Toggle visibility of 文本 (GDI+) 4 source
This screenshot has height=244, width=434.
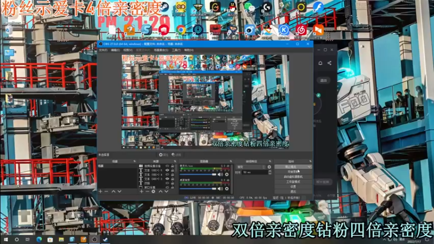pos(167,175)
